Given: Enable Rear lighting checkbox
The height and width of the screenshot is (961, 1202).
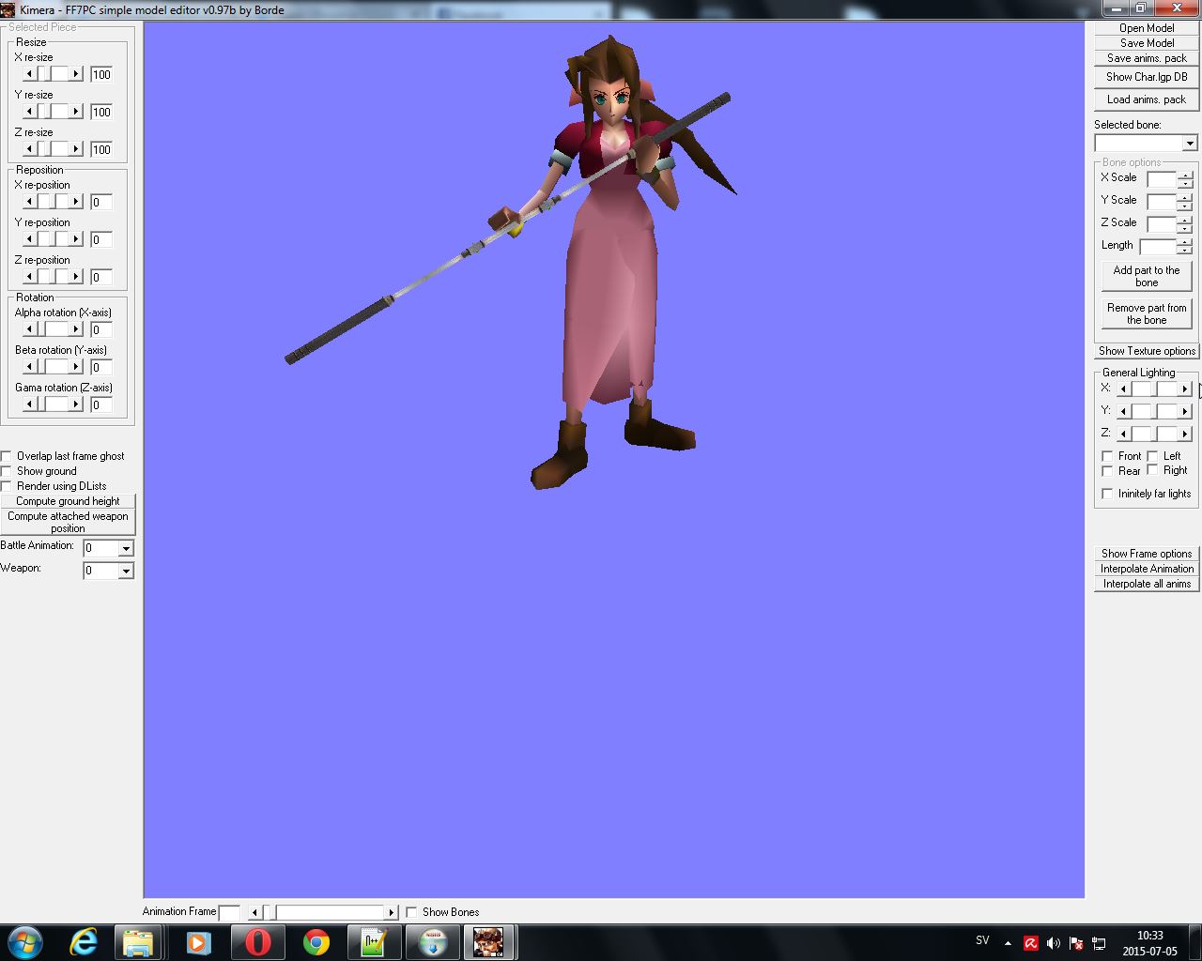Looking at the screenshot, I should tap(1107, 471).
